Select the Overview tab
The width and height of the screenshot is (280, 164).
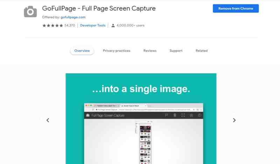[82, 51]
